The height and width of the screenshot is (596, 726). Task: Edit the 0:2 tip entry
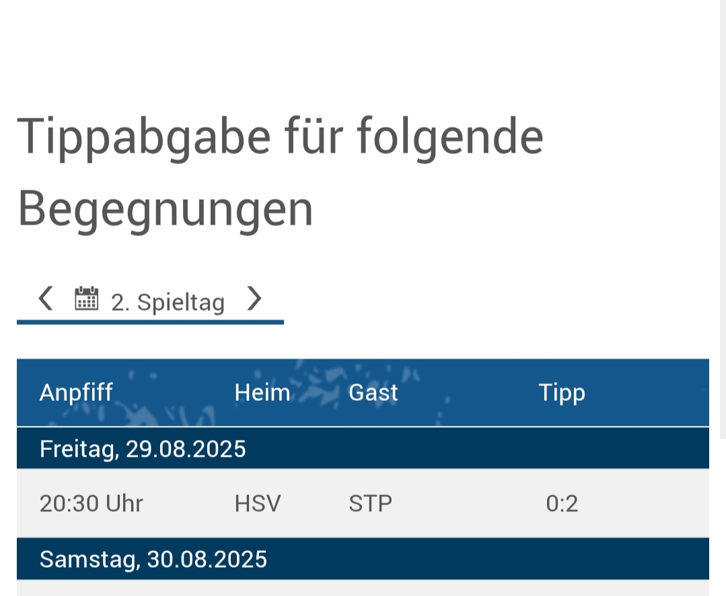[562, 503]
